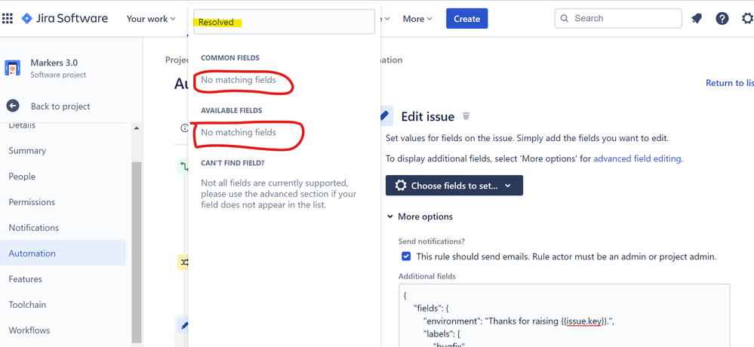Screen dimensions: 754x347
Task: Open the Choose fields to set dropdown
Action: coord(454,186)
